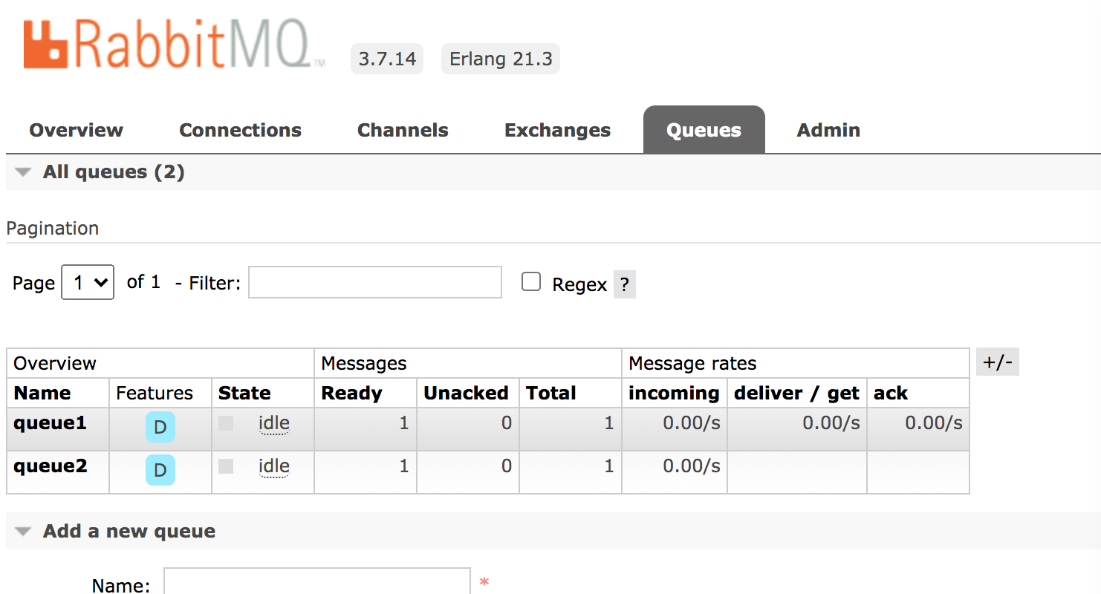Image resolution: width=1101 pixels, height=594 pixels.
Task: Click queue1 Total count cell
Action: coord(571,429)
